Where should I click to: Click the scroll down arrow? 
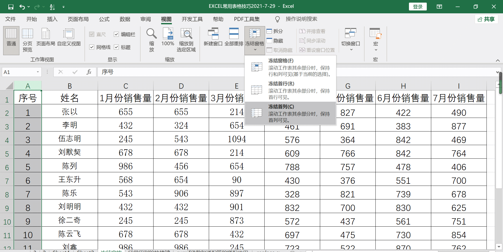coord(499,247)
